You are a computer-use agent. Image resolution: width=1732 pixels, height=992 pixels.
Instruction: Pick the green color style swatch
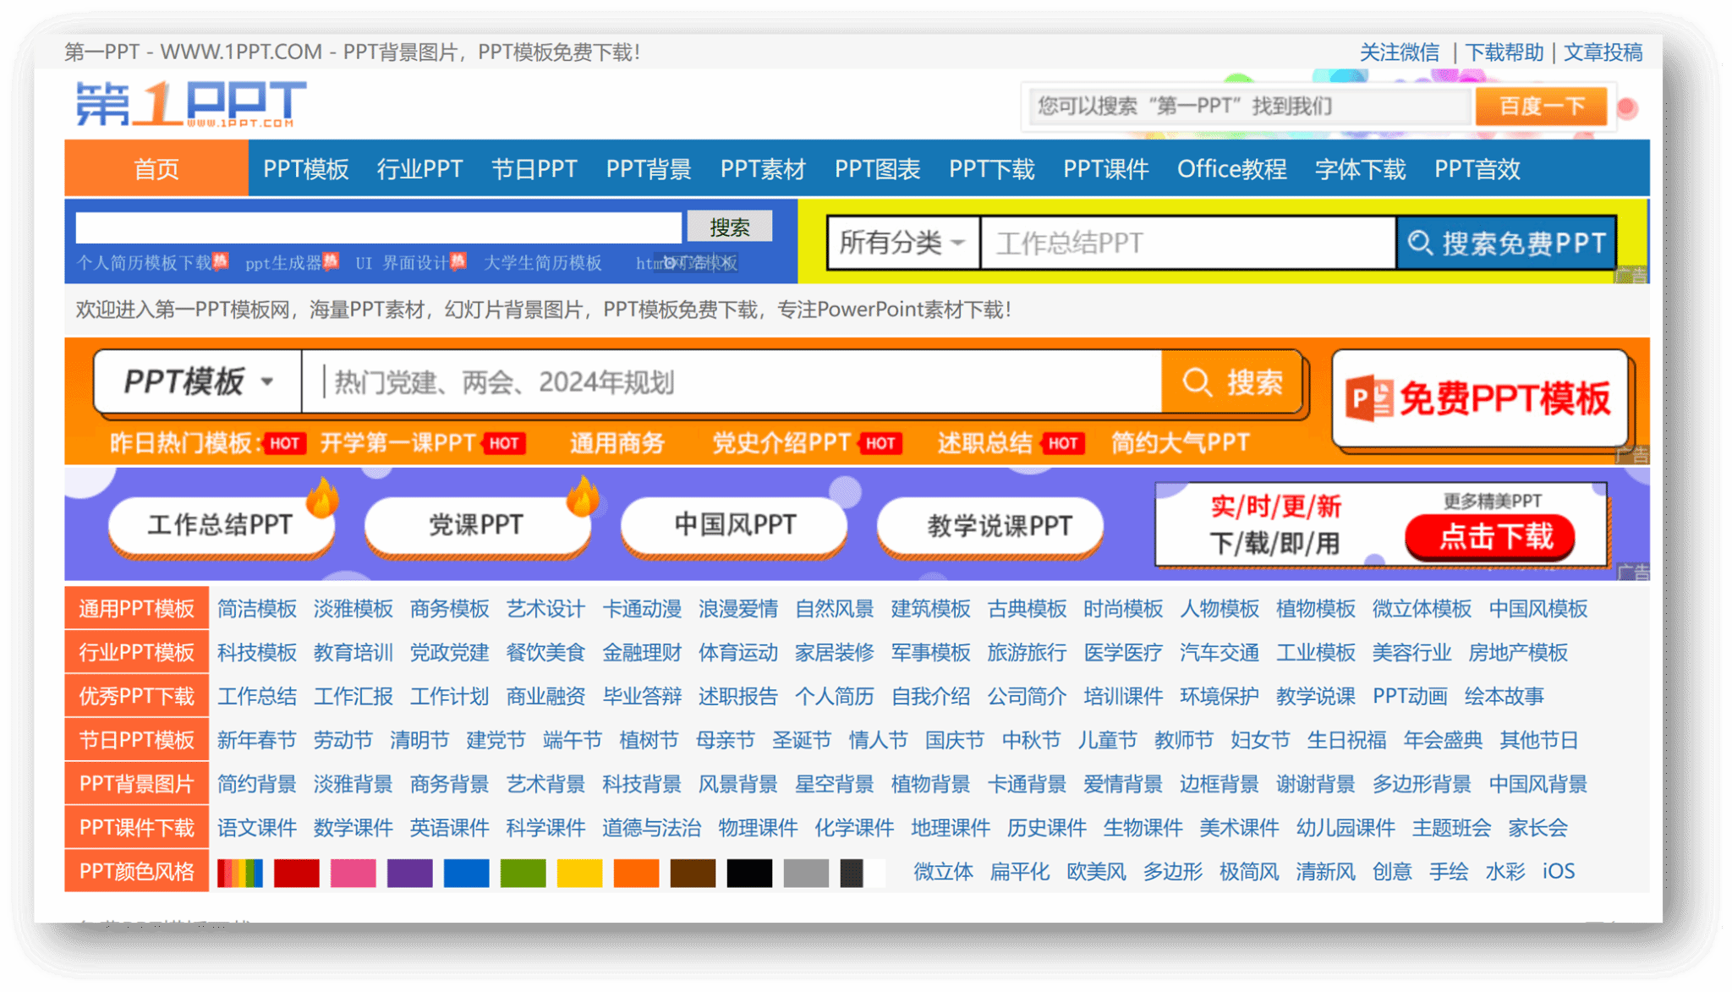523,872
